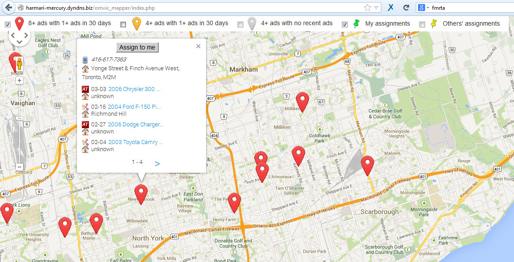Viewport: 514px width, 262px height.
Task: Click the selected red marker at Newtonbrook
Action: coord(141,194)
